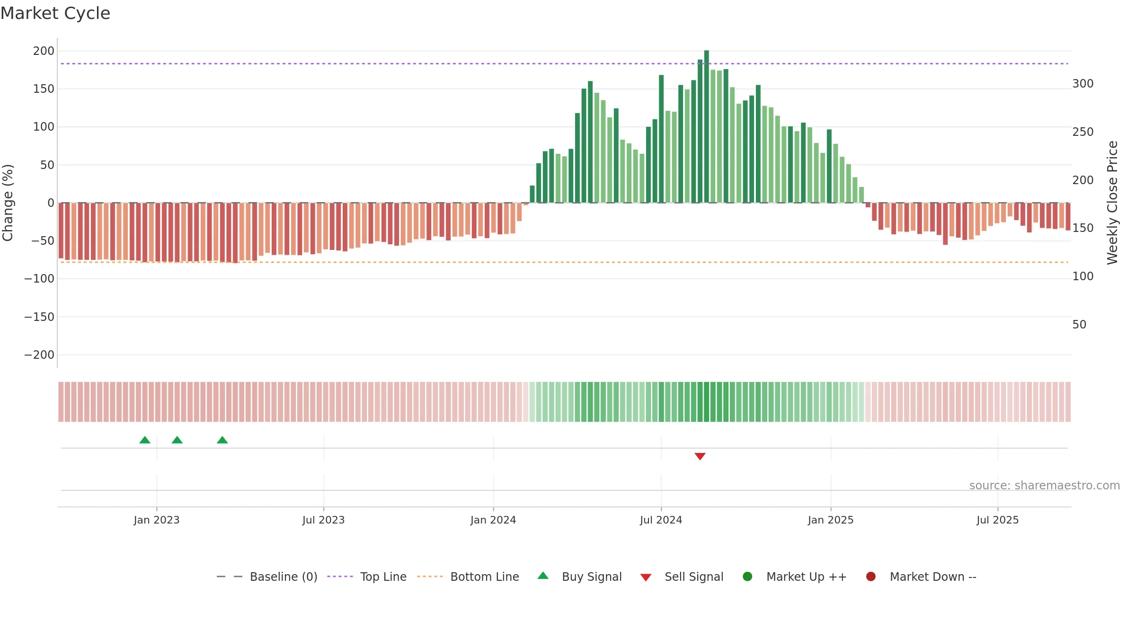Click the Weekly Close Price axis title

(x=1112, y=203)
